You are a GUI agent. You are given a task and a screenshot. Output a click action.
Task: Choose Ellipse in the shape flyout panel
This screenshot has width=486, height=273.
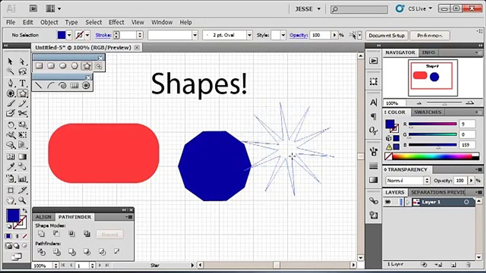click(x=63, y=66)
